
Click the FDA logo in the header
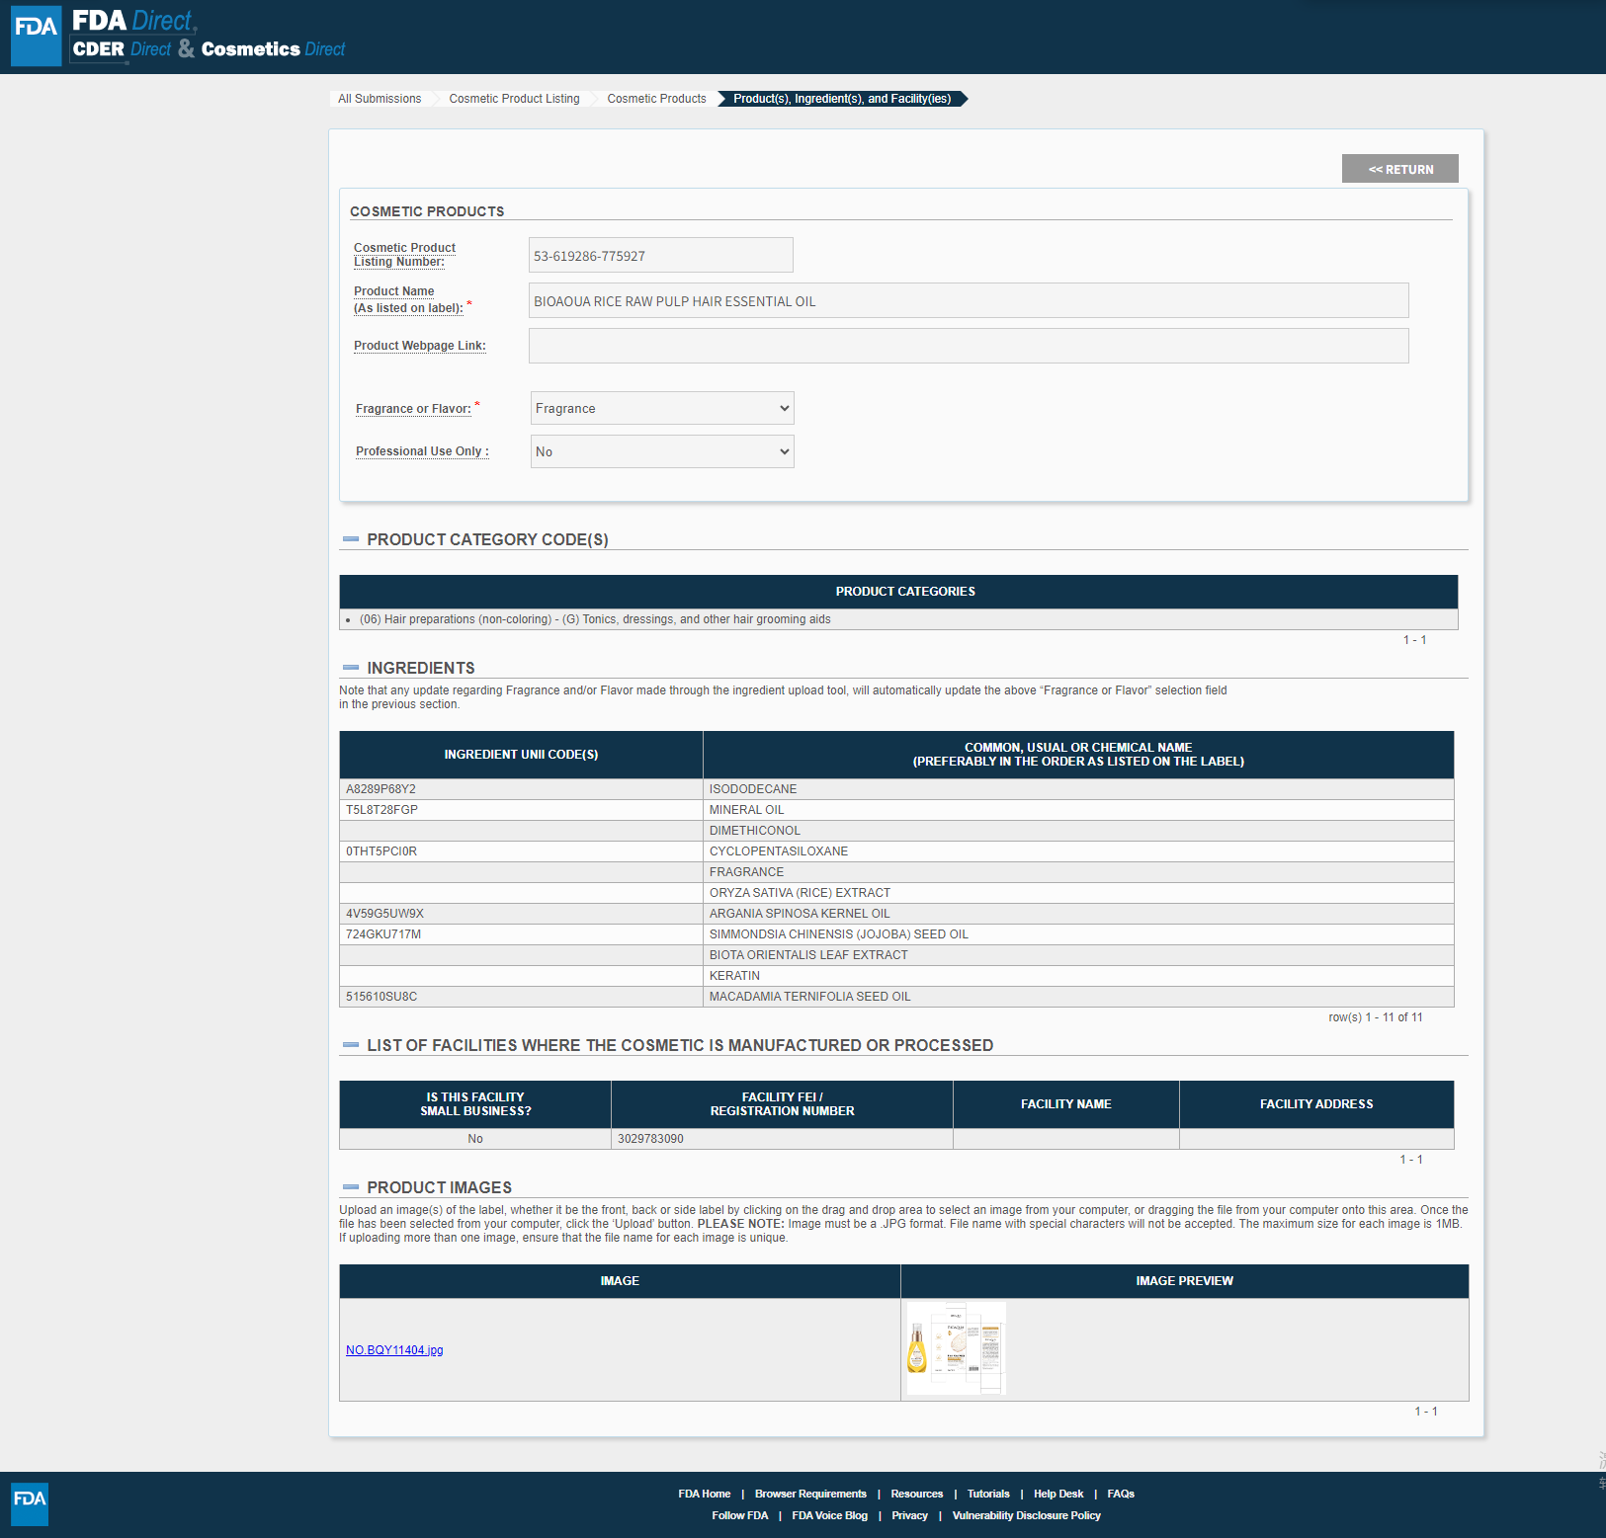tap(37, 36)
